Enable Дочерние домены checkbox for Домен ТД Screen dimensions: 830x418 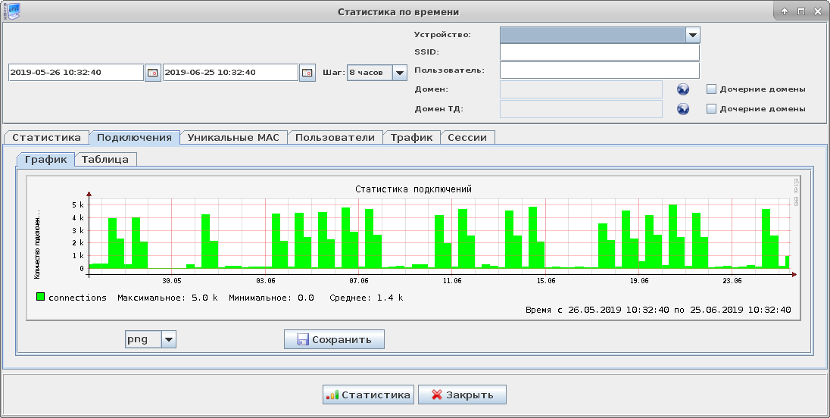(x=711, y=108)
